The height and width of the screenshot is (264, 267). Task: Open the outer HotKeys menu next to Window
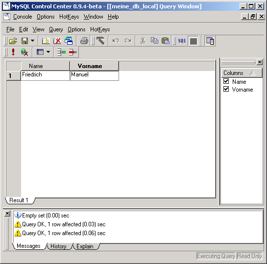pyautogui.click(x=69, y=17)
